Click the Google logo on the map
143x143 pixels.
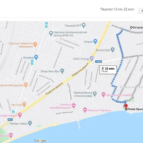[x=40, y=141]
